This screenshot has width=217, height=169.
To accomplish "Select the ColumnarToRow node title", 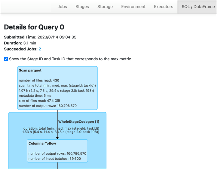I will pyautogui.click(x=42, y=143).
